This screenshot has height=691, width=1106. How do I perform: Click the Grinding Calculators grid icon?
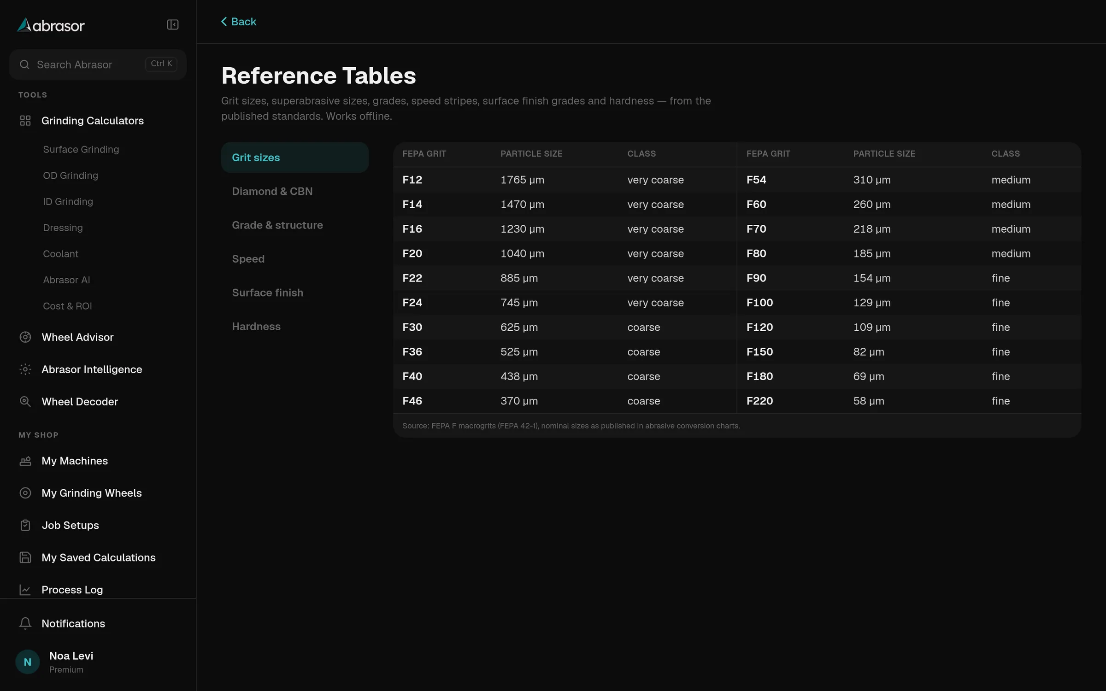[x=25, y=121]
